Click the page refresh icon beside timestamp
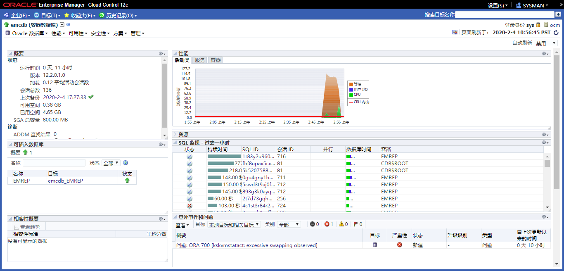 pyautogui.click(x=556, y=33)
